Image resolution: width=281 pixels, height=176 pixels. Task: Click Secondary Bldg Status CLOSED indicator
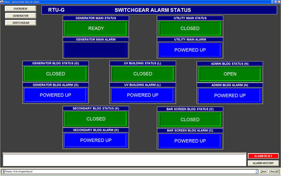click(96, 119)
